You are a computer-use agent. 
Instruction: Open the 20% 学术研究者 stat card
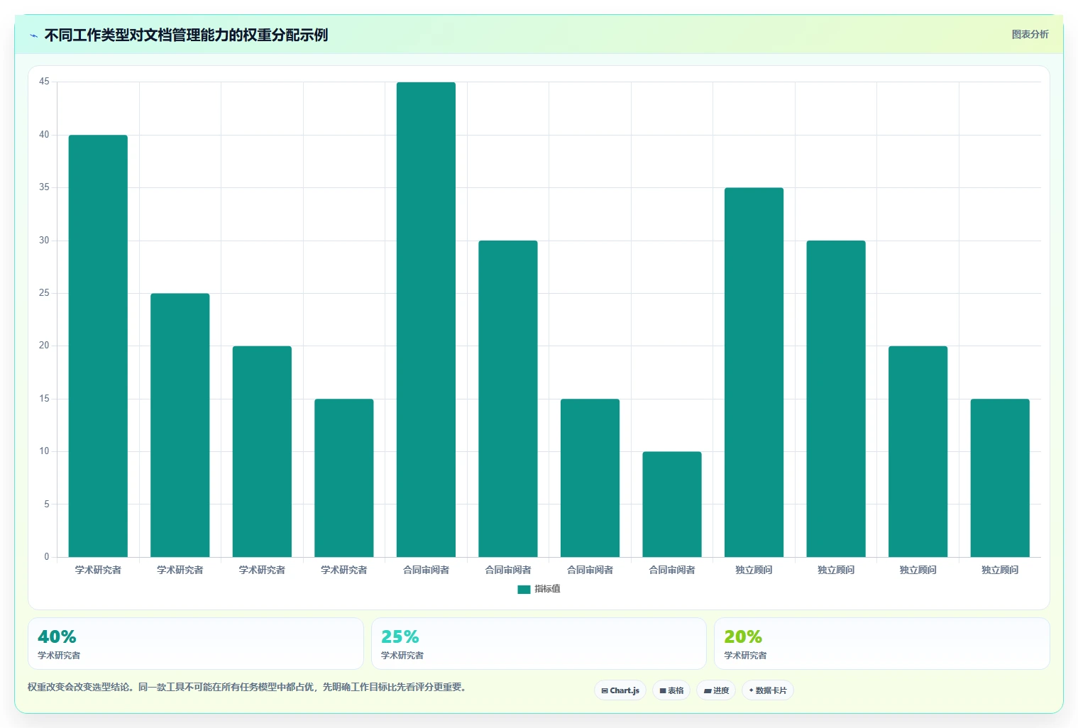(881, 643)
